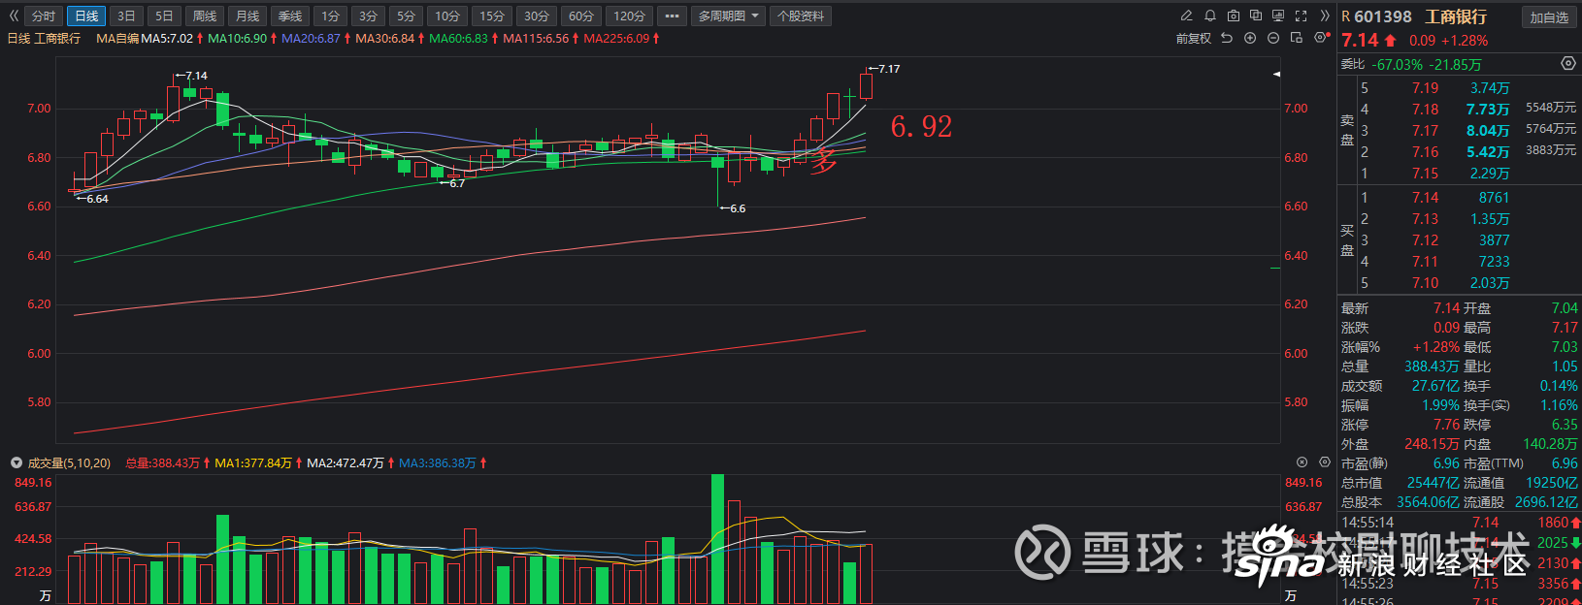1582x605 pixels.
Task: Click 成交量(5,10,20) indicator name
Action: (69, 462)
